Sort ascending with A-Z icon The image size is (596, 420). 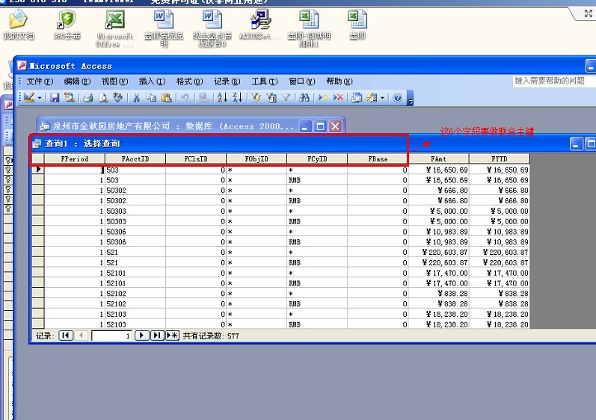tap(222, 98)
